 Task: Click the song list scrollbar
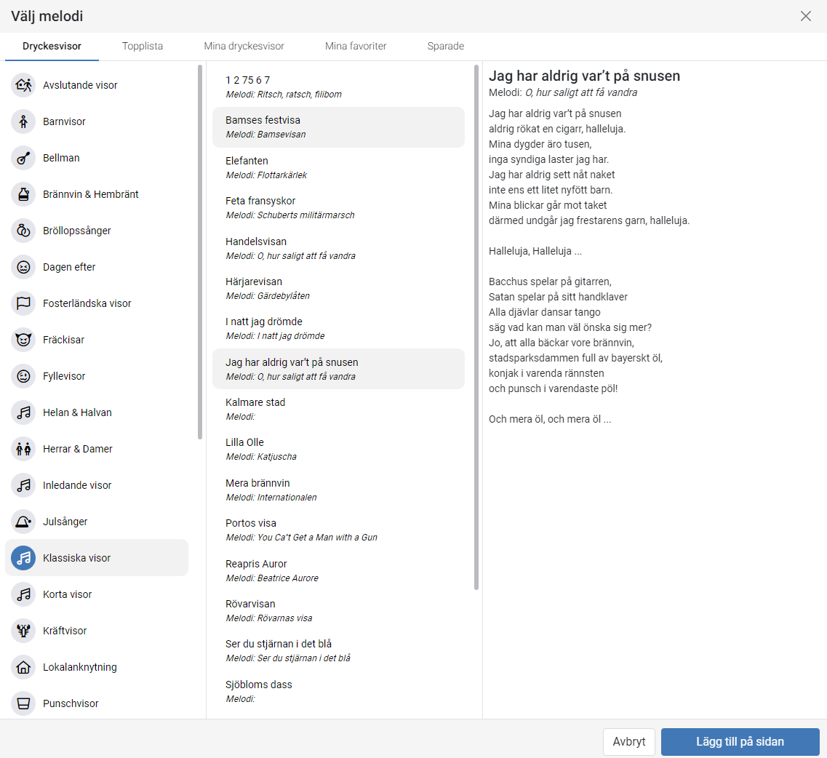[x=476, y=327]
